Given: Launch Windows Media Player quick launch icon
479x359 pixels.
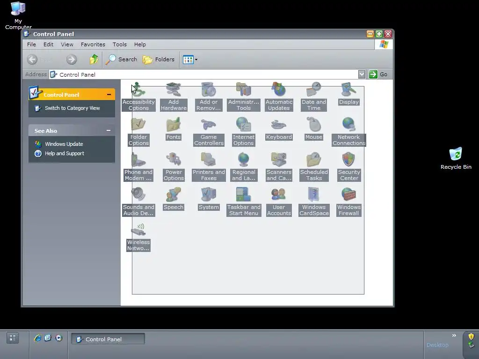Looking at the screenshot, I should (58, 337).
